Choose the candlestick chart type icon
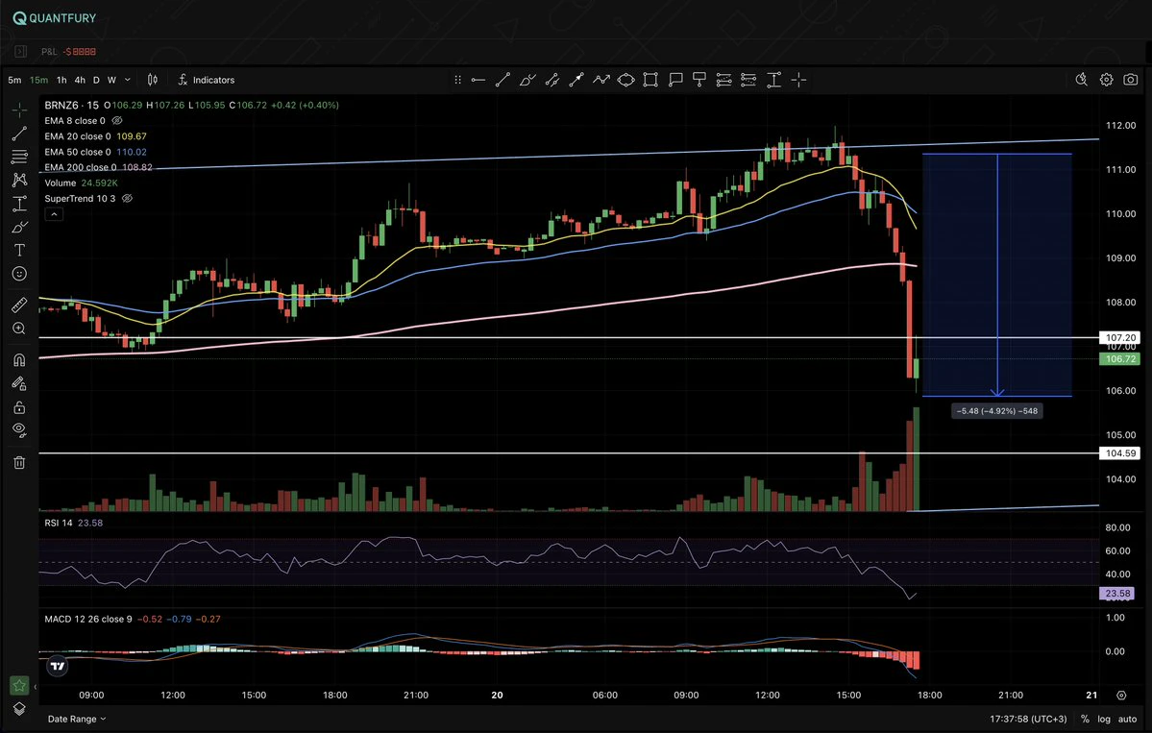 [153, 80]
